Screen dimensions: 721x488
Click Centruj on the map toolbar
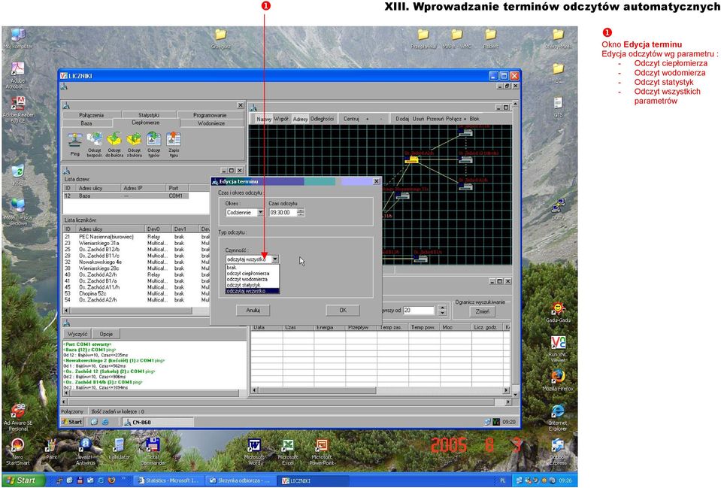point(351,119)
